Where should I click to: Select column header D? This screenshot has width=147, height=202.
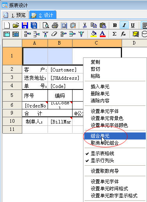tap(135, 43)
